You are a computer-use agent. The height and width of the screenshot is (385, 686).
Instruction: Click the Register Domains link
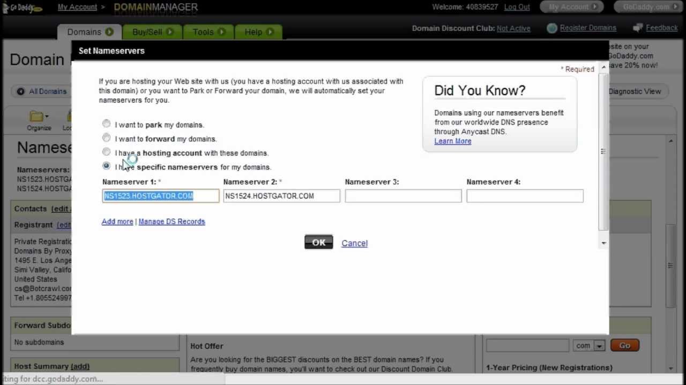pyautogui.click(x=588, y=28)
